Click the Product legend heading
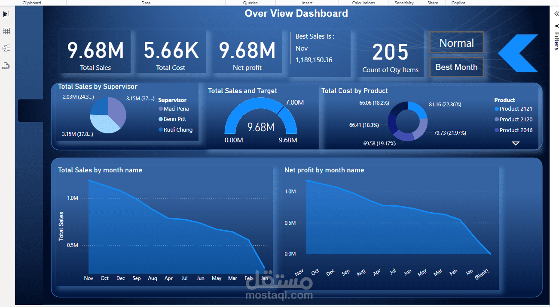This screenshot has width=559, height=307. (x=504, y=100)
